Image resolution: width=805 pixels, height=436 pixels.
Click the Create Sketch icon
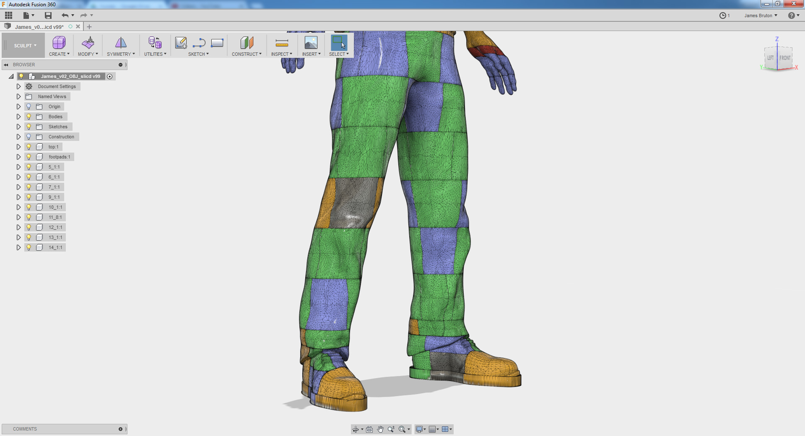click(181, 43)
